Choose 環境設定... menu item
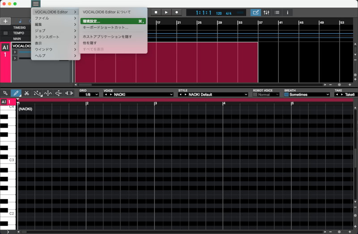The height and width of the screenshot is (234, 358). [113, 21]
